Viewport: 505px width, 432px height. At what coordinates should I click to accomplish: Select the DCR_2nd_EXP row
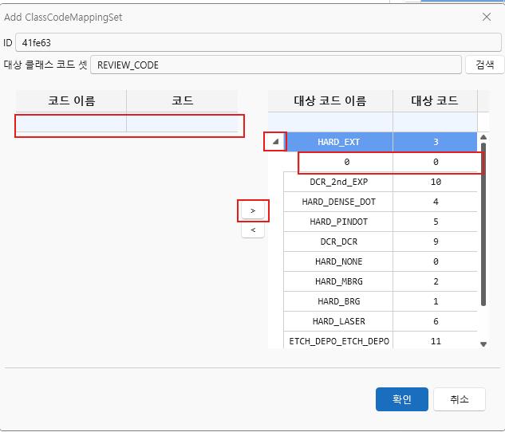(x=339, y=182)
